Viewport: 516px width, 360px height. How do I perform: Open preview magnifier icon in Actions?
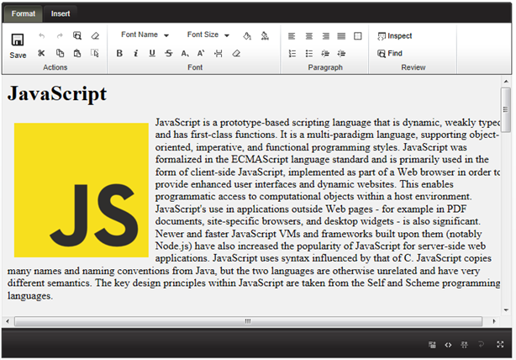click(x=77, y=35)
